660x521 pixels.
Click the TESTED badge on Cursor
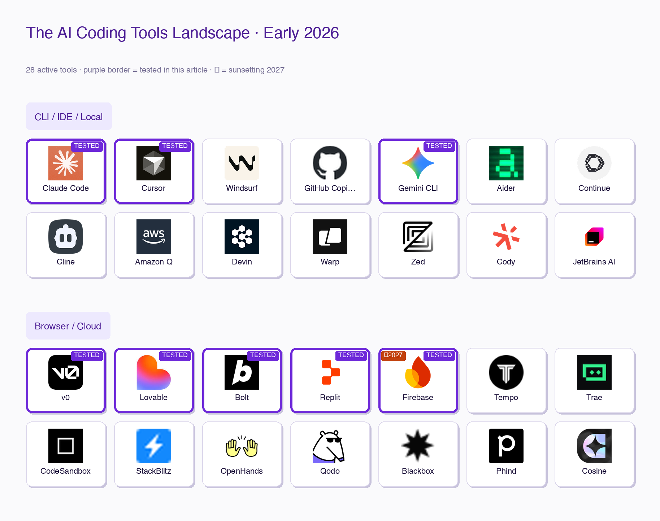click(175, 146)
